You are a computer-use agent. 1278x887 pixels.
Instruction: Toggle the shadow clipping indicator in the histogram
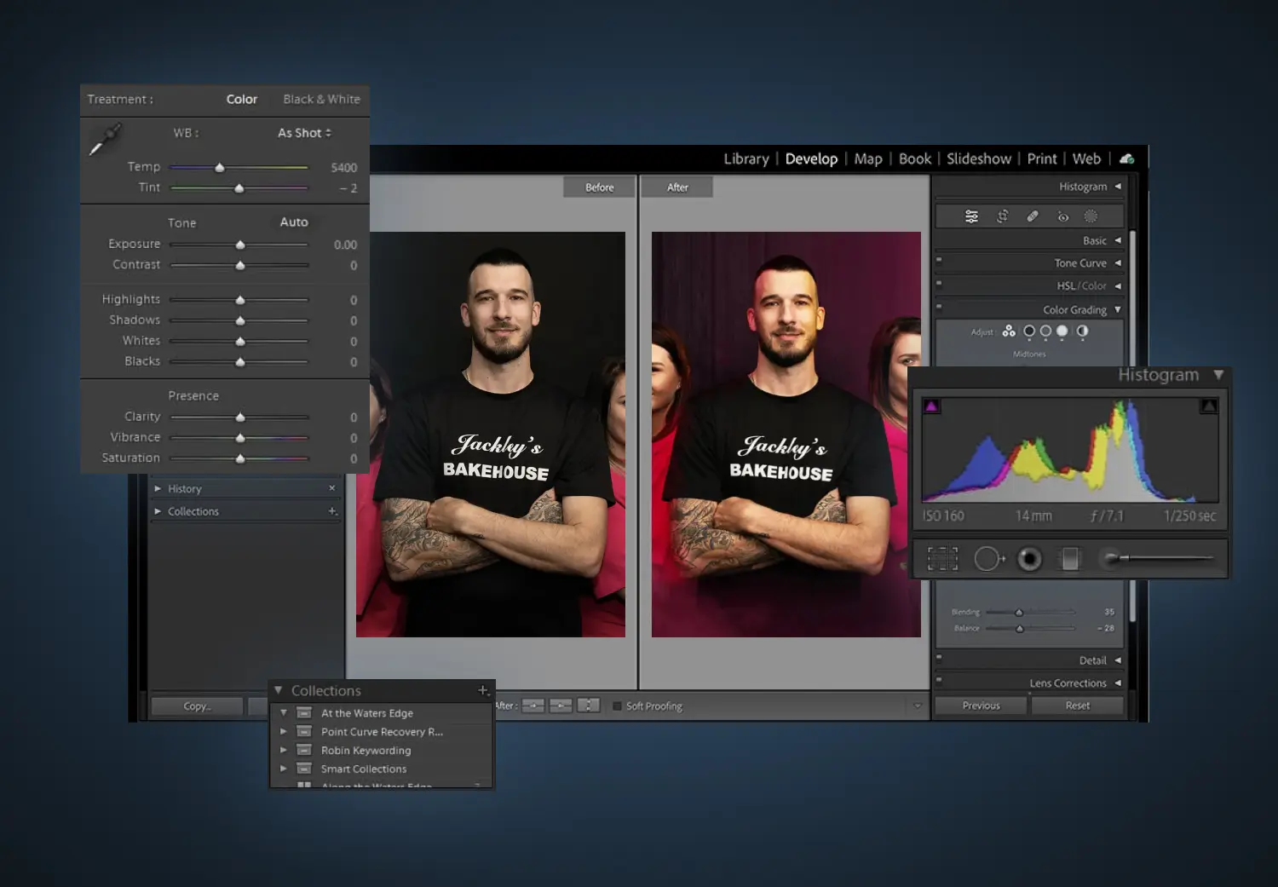[x=931, y=406]
